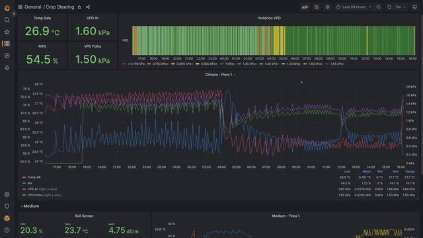Screen dimensions: 423x238
Task: Collapse the Medium row
Action: (x=30, y=206)
